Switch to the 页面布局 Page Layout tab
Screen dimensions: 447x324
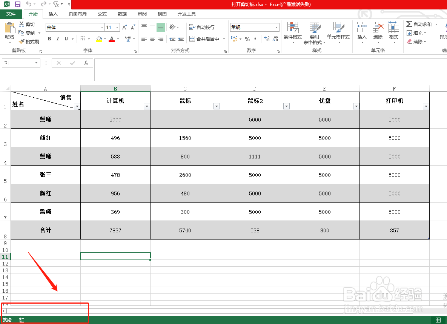point(78,14)
